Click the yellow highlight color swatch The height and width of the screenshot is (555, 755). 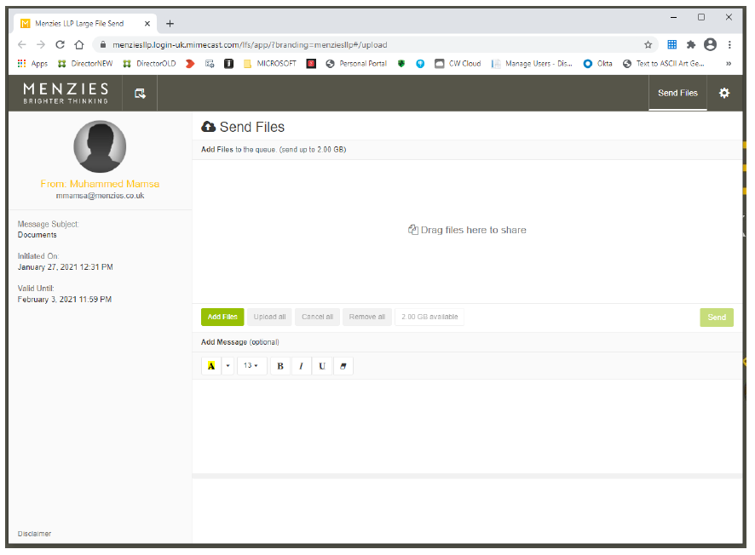tap(211, 366)
